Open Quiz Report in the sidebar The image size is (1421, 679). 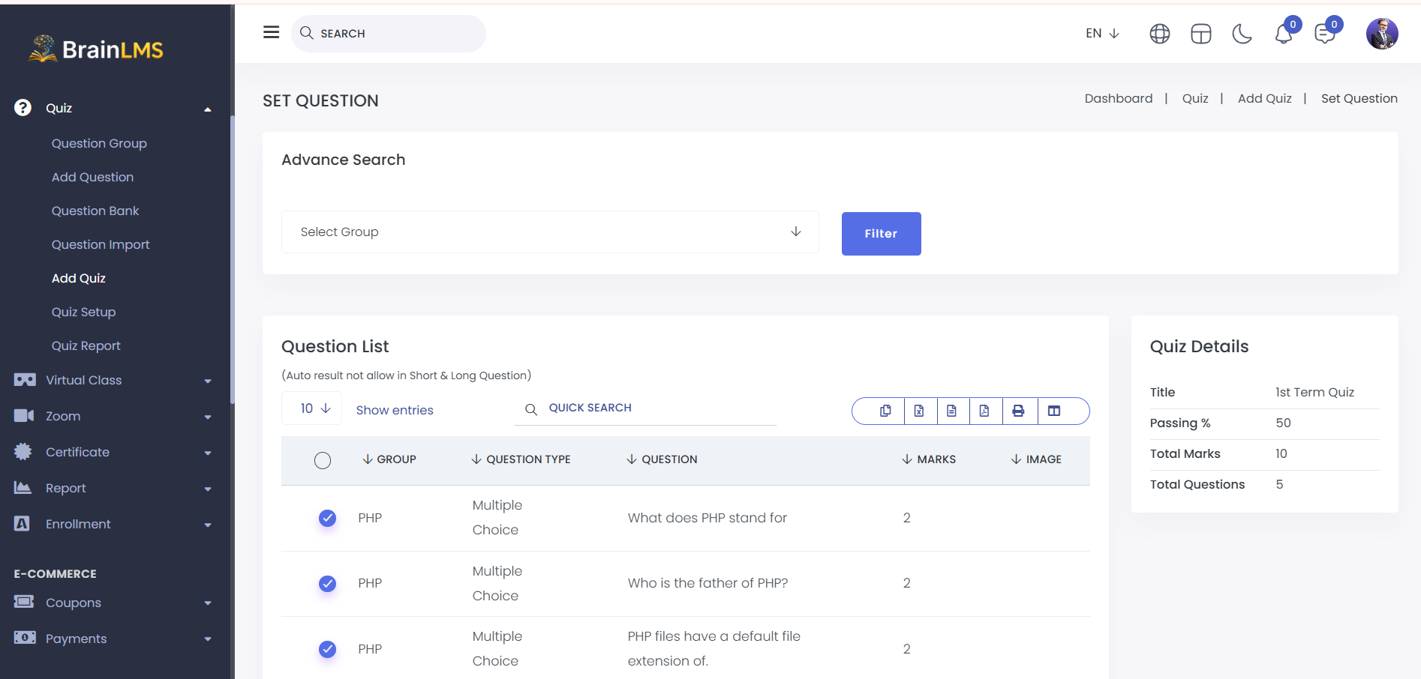(86, 345)
